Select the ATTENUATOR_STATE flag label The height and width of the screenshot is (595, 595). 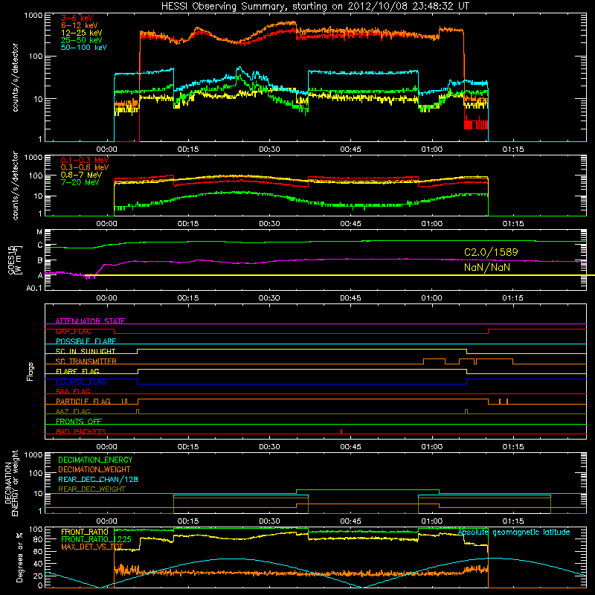(90, 321)
